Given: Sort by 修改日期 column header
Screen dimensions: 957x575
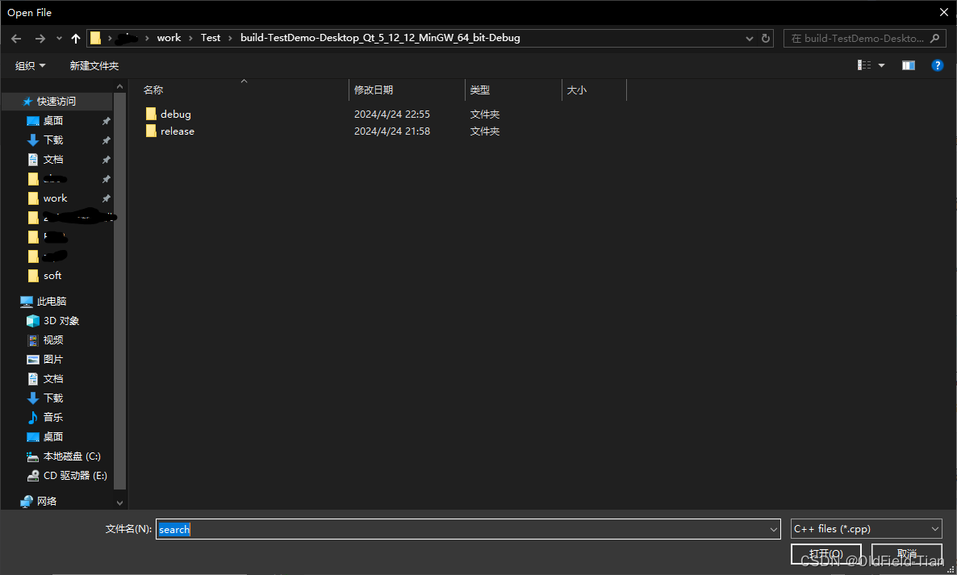Looking at the screenshot, I should click(x=374, y=90).
